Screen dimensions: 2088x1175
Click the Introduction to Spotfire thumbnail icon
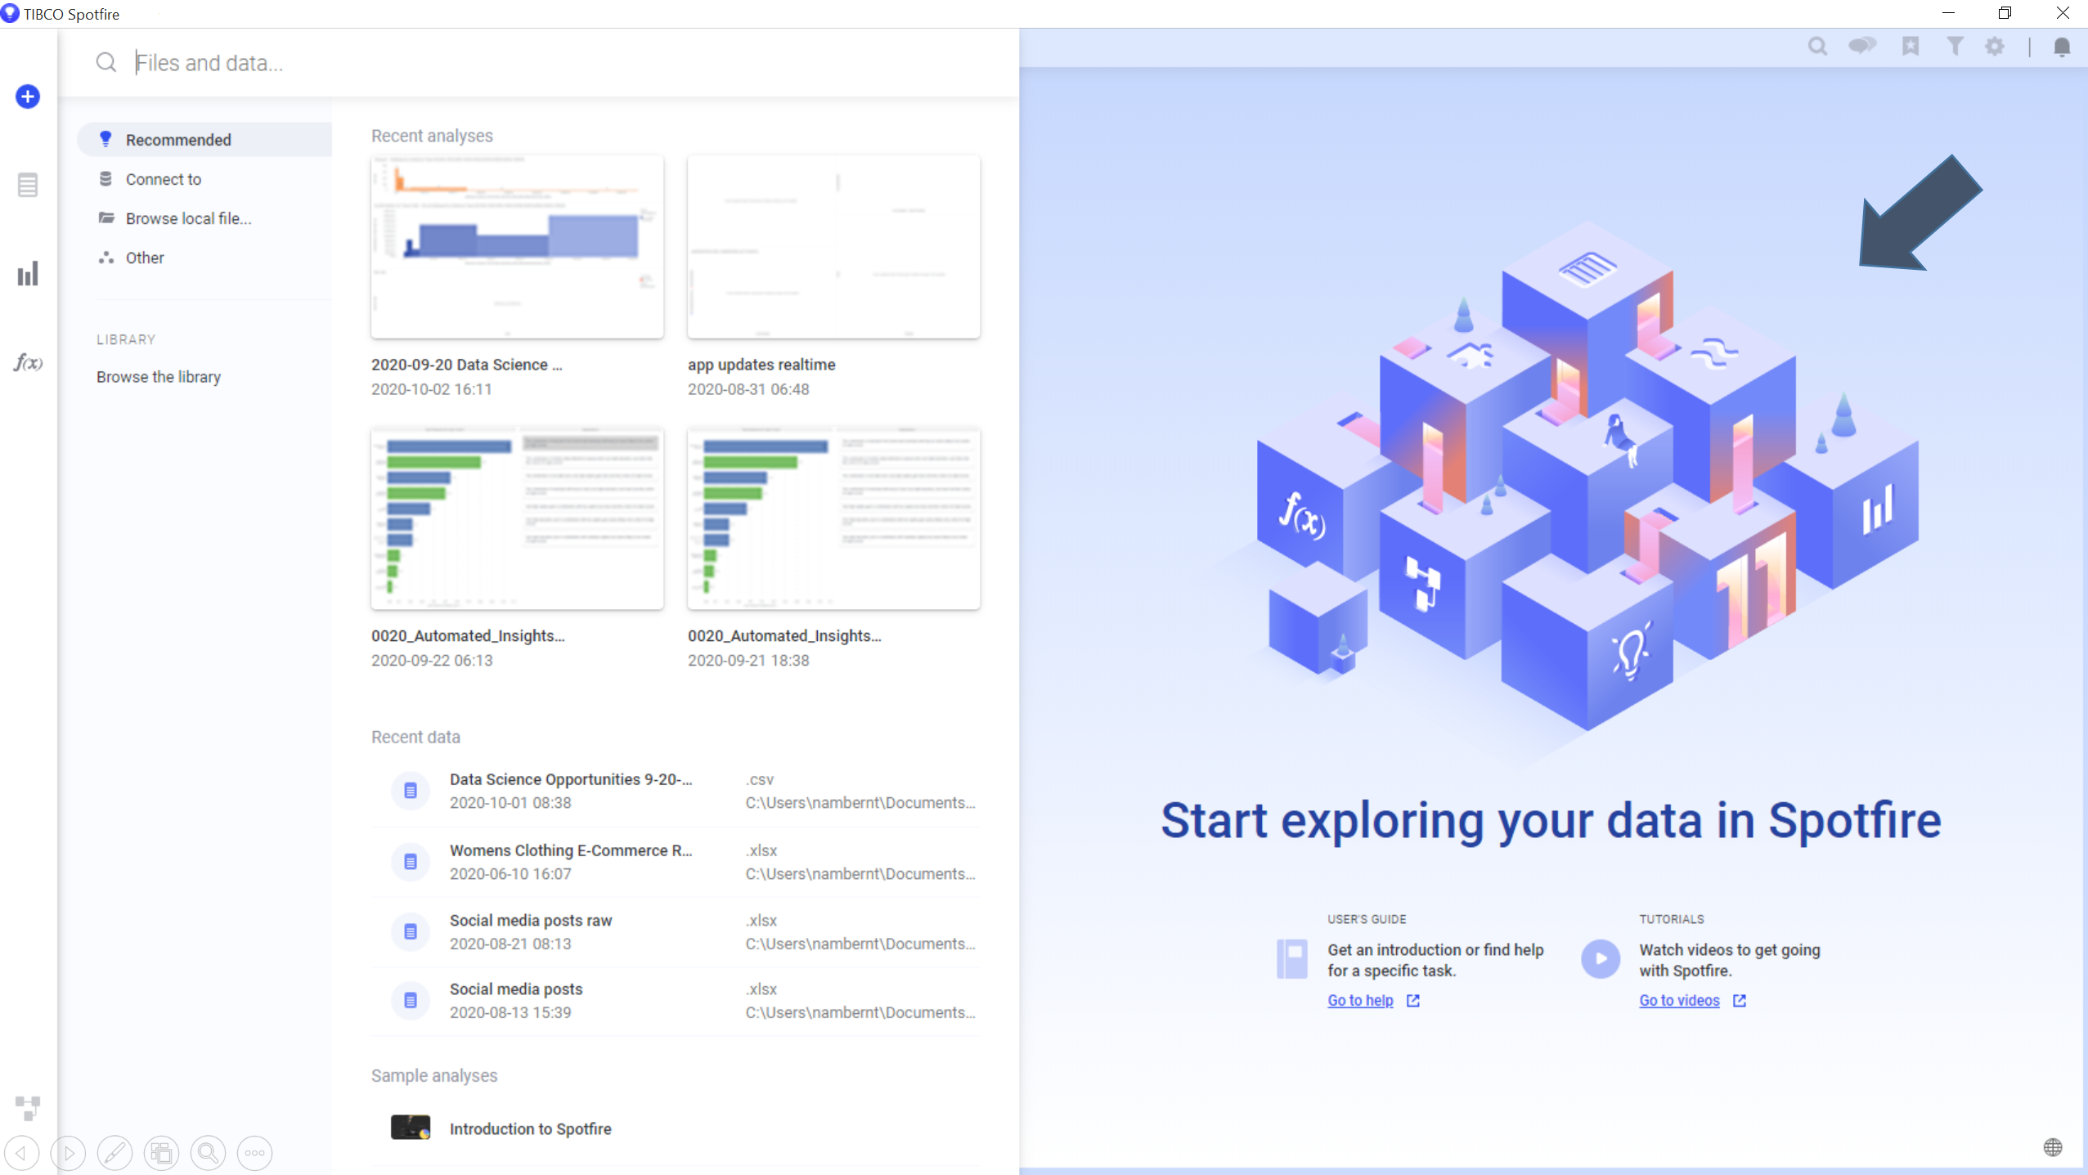click(411, 1128)
